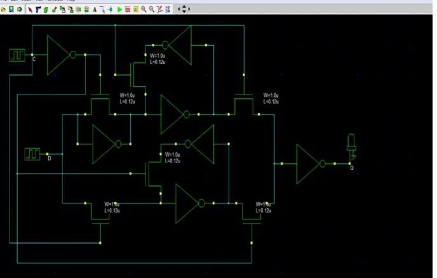Open a file with the folder icon
The image size is (437, 278).
[3, 10]
